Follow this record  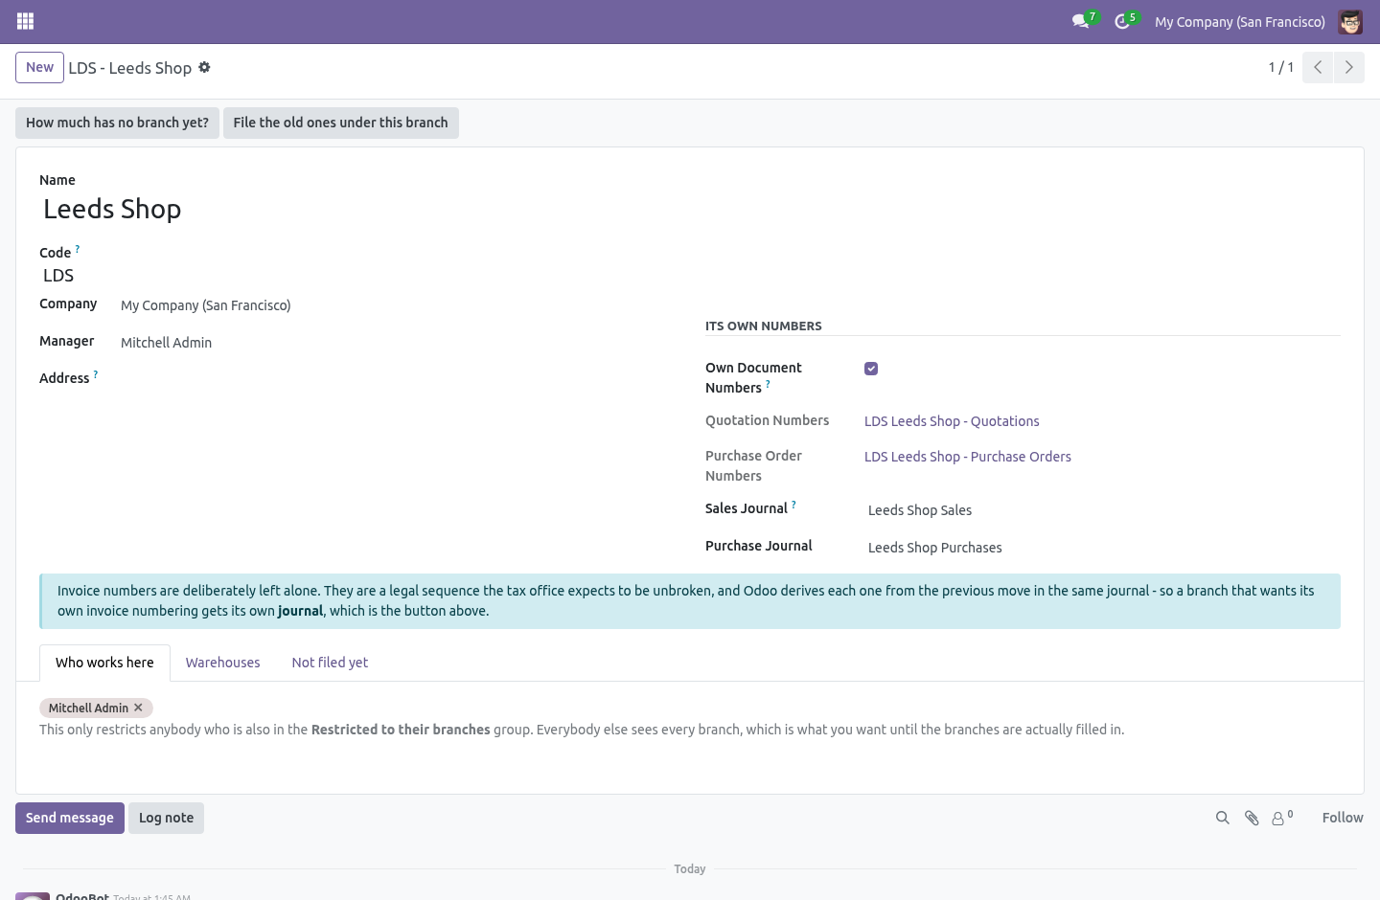point(1343,818)
